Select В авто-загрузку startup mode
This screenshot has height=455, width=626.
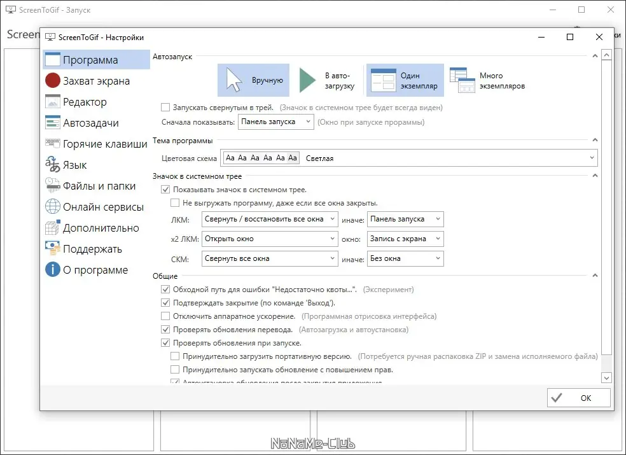(327, 80)
